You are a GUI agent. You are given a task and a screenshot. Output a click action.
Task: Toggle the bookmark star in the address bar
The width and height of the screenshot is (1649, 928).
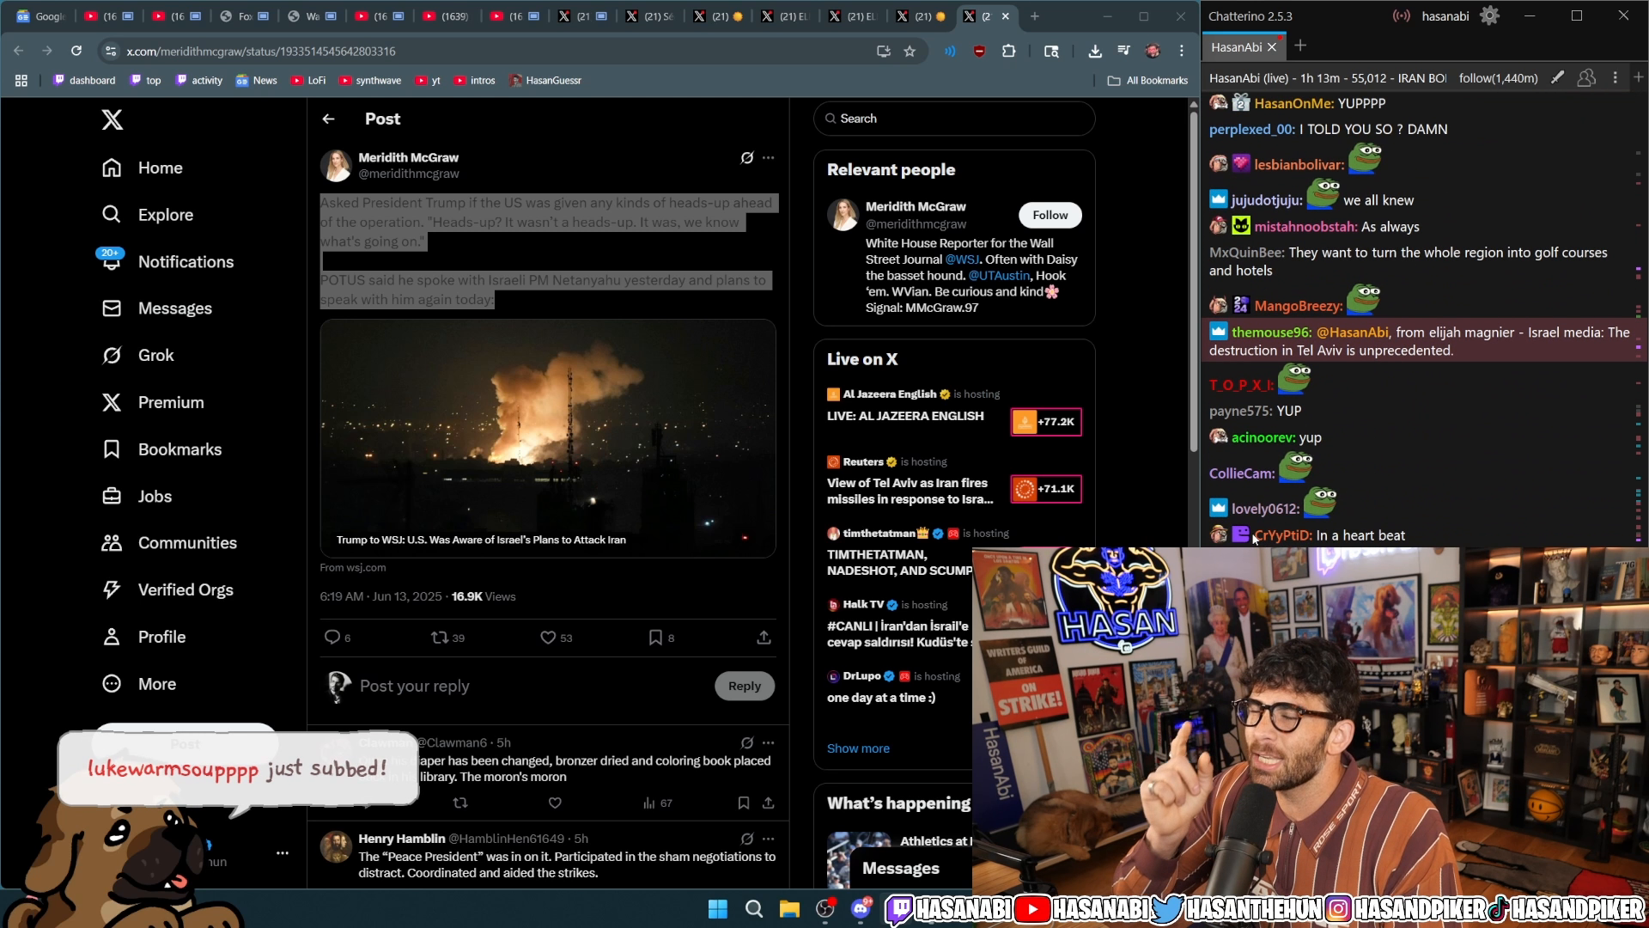910,51
